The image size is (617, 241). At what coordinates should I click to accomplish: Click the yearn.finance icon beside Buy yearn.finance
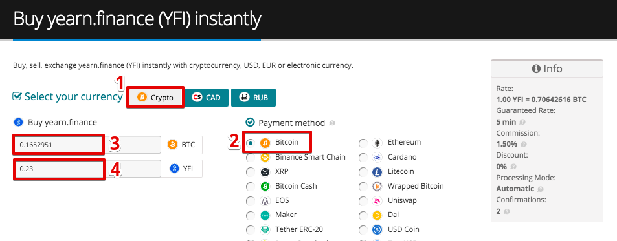coord(18,123)
